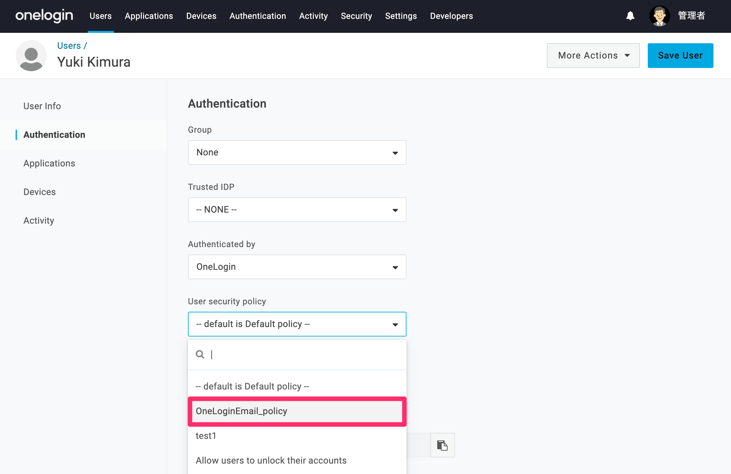The image size is (731, 474).
Task: Select the test1 policy option
Action: [297, 436]
